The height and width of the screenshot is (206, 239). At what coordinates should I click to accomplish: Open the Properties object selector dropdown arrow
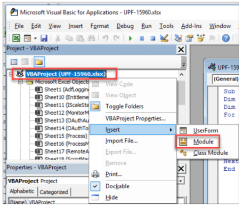pyautogui.click(x=181, y=181)
